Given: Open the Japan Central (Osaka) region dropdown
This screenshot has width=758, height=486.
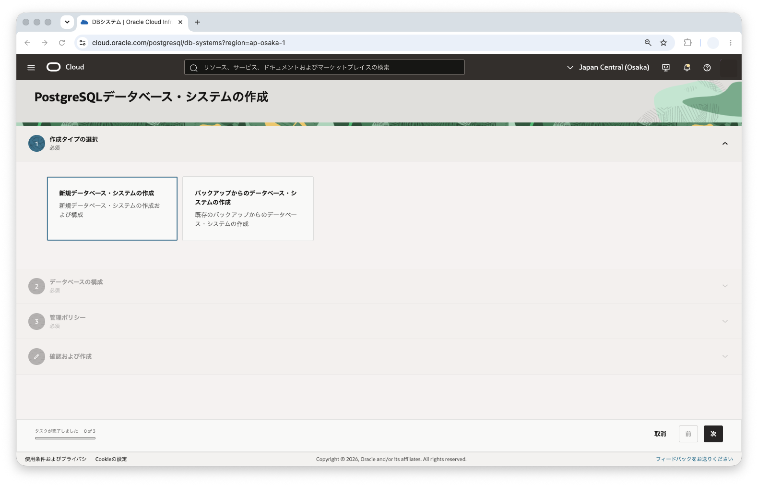Looking at the screenshot, I should (608, 68).
